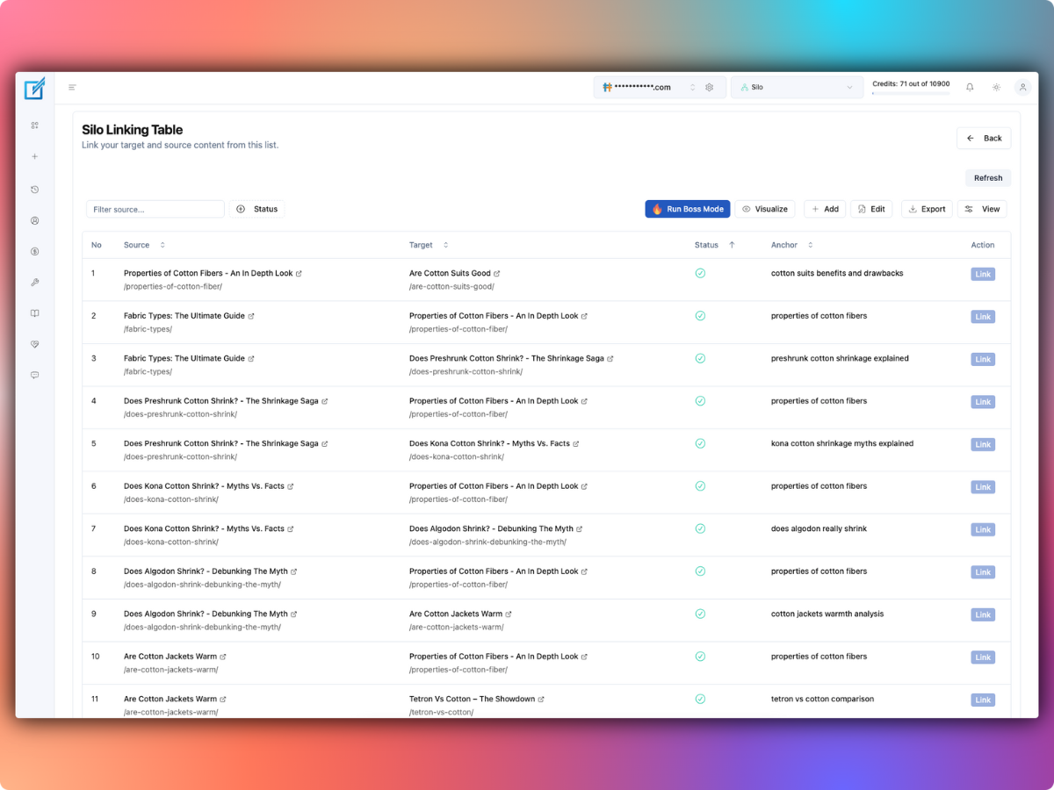Sort by Source column header
Screen dimensions: 1054x790
coord(144,245)
